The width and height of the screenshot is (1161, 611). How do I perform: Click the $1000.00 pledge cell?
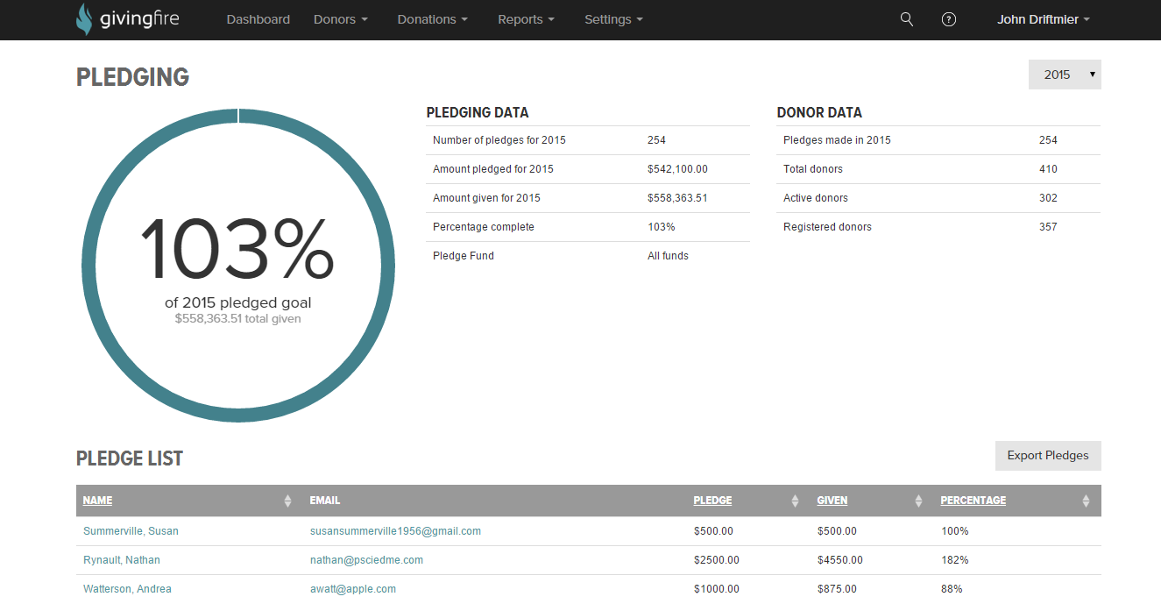(x=716, y=589)
